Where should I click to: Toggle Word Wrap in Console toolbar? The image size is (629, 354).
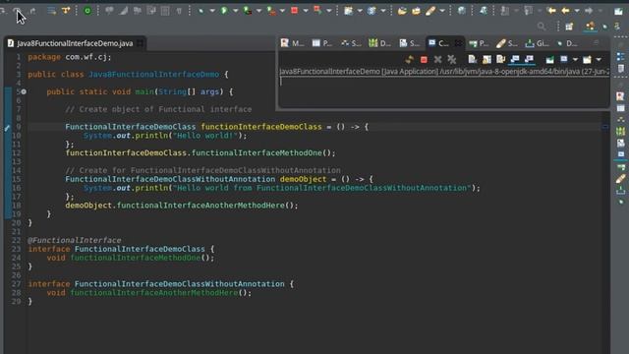[x=500, y=60]
